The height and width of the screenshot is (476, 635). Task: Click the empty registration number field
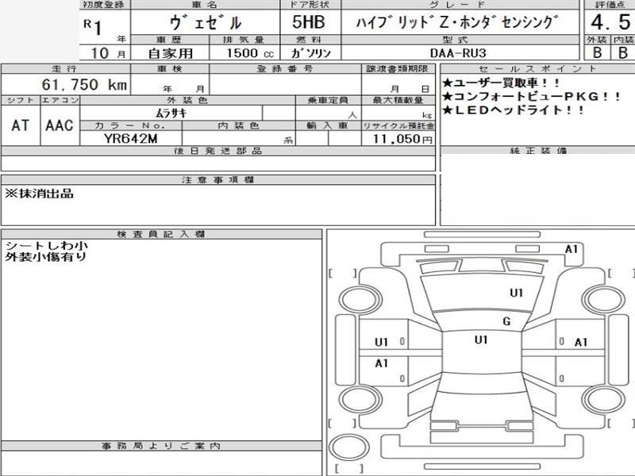285,85
